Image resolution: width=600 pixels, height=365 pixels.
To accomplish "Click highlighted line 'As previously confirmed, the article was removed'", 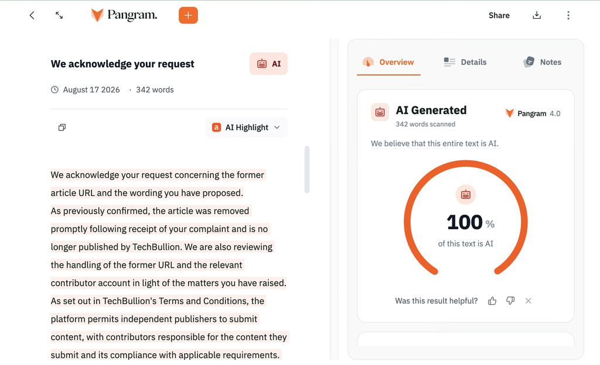I will coord(150,211).
